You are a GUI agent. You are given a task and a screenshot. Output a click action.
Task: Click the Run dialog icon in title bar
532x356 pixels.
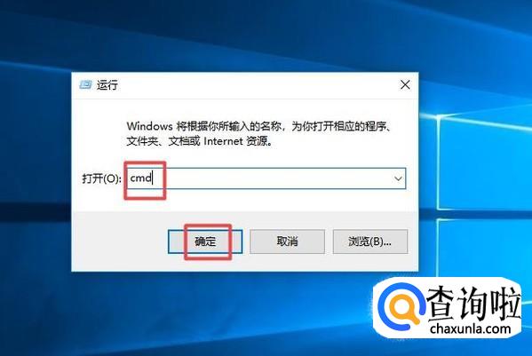click(85, 84)
